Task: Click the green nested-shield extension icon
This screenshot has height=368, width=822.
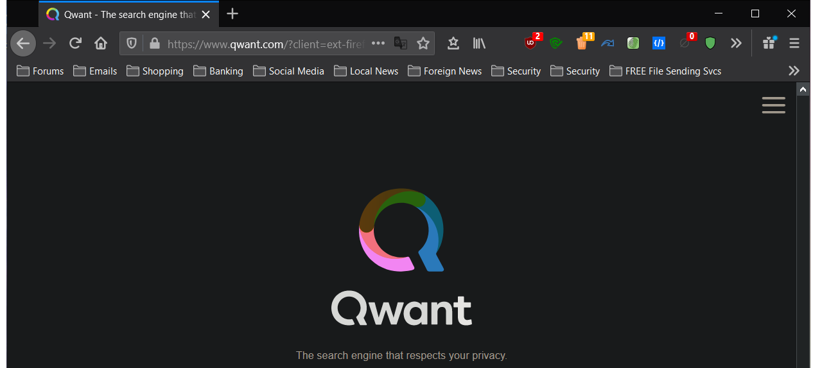Action: [x=556, y=43]
